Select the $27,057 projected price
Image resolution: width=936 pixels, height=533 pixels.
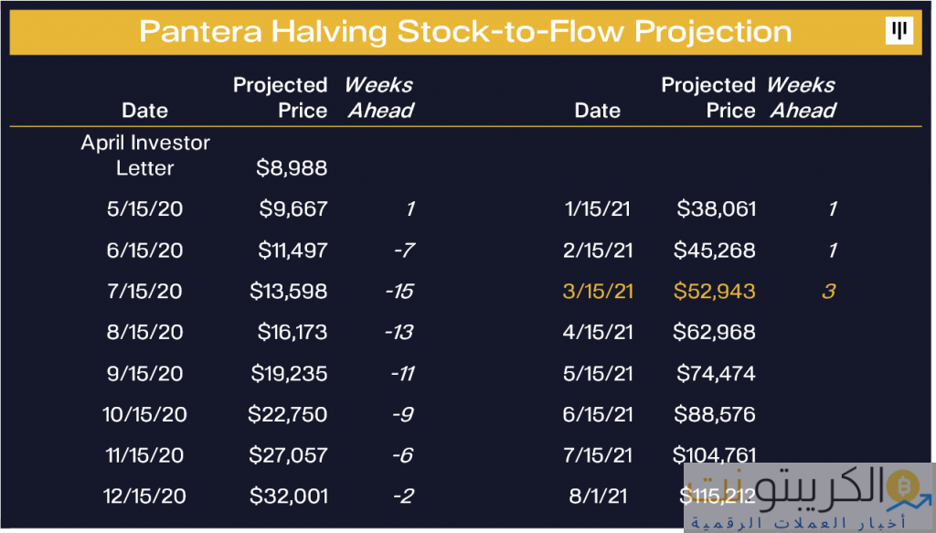coord(289,455)
